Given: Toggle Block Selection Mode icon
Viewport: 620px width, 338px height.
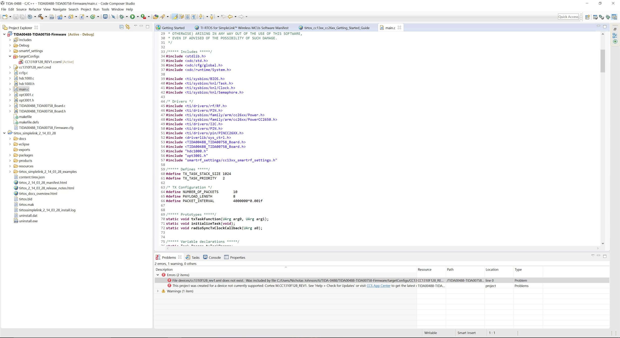Looking at the screenshot, I should click(x=188, y=17).
